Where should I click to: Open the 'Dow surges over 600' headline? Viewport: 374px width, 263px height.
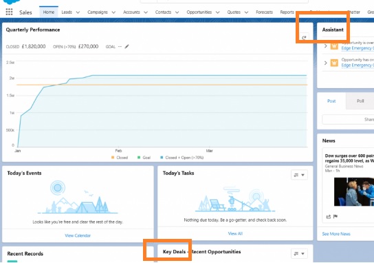click(x=349, y=158)
